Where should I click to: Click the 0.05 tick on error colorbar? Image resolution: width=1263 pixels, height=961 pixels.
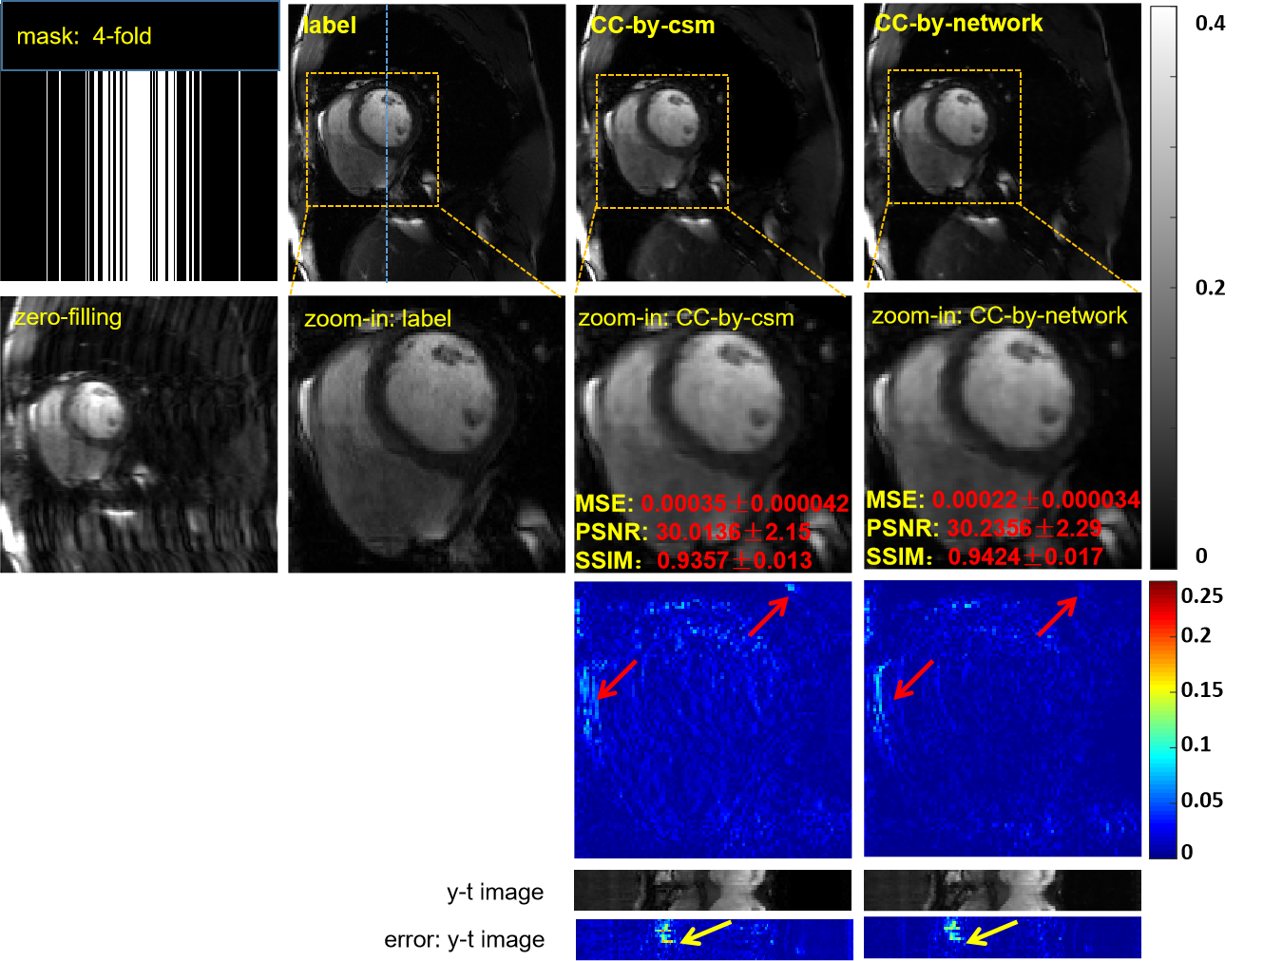point(1202,801)
